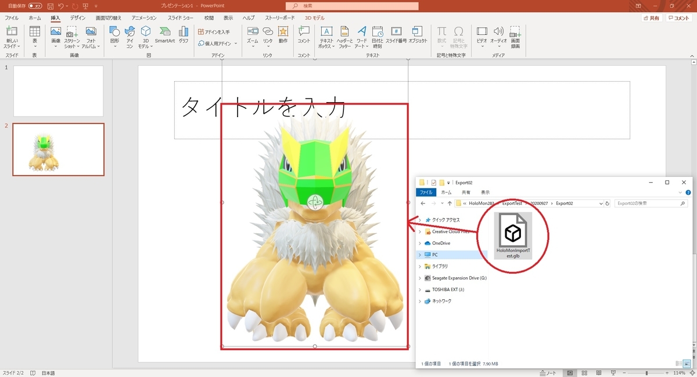Image resolution: width=697 pixels, height=377 pixels.
Task: Open the 3D モデル contextual tab
Action: [x=315, y=18]
